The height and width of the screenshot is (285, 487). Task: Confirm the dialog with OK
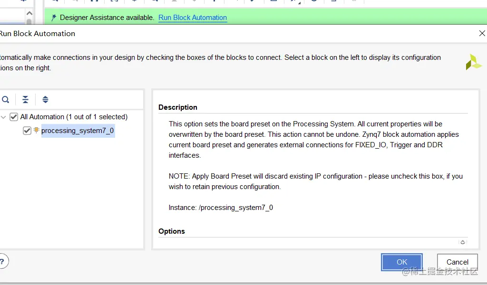[402, 262]
